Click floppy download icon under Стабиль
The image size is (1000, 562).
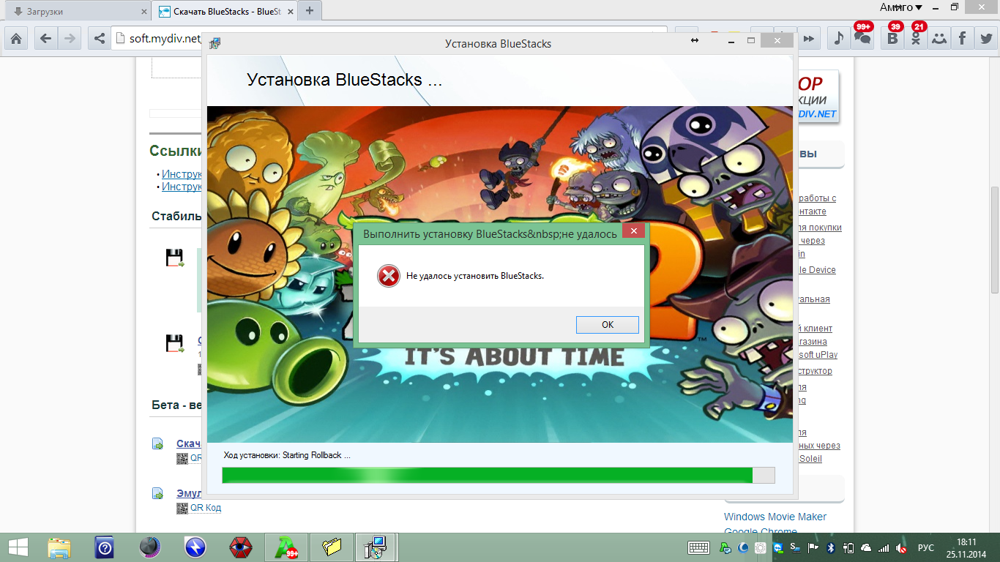coord(174,258)
